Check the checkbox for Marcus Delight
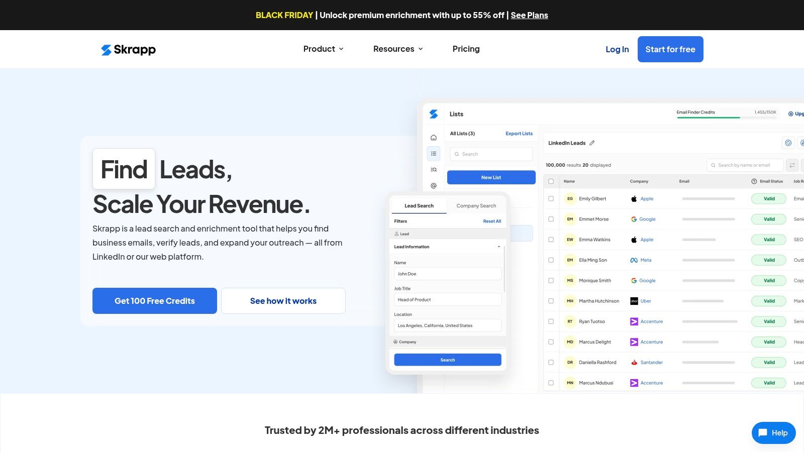 (x=551, y=342)
